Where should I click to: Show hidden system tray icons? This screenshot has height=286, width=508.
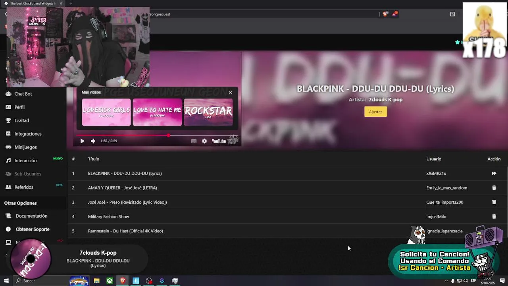click(446, 281)
